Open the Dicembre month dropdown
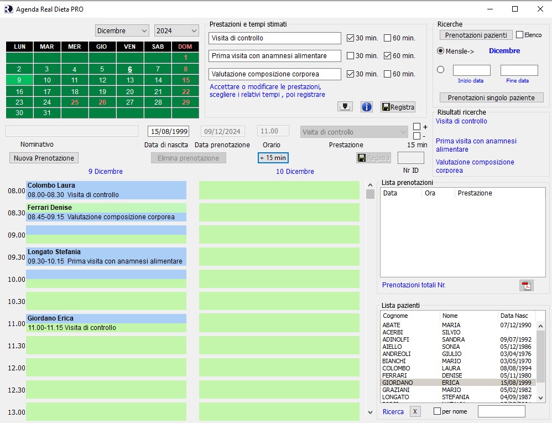This screenshot has height=423, width=552. point(122,30)
